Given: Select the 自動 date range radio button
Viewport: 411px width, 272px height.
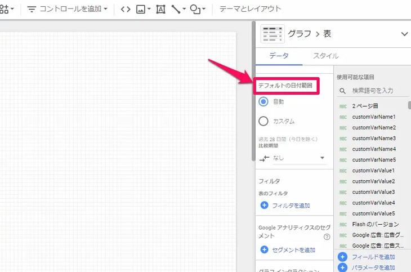Looking at the screenshot, I should [263, 102].
